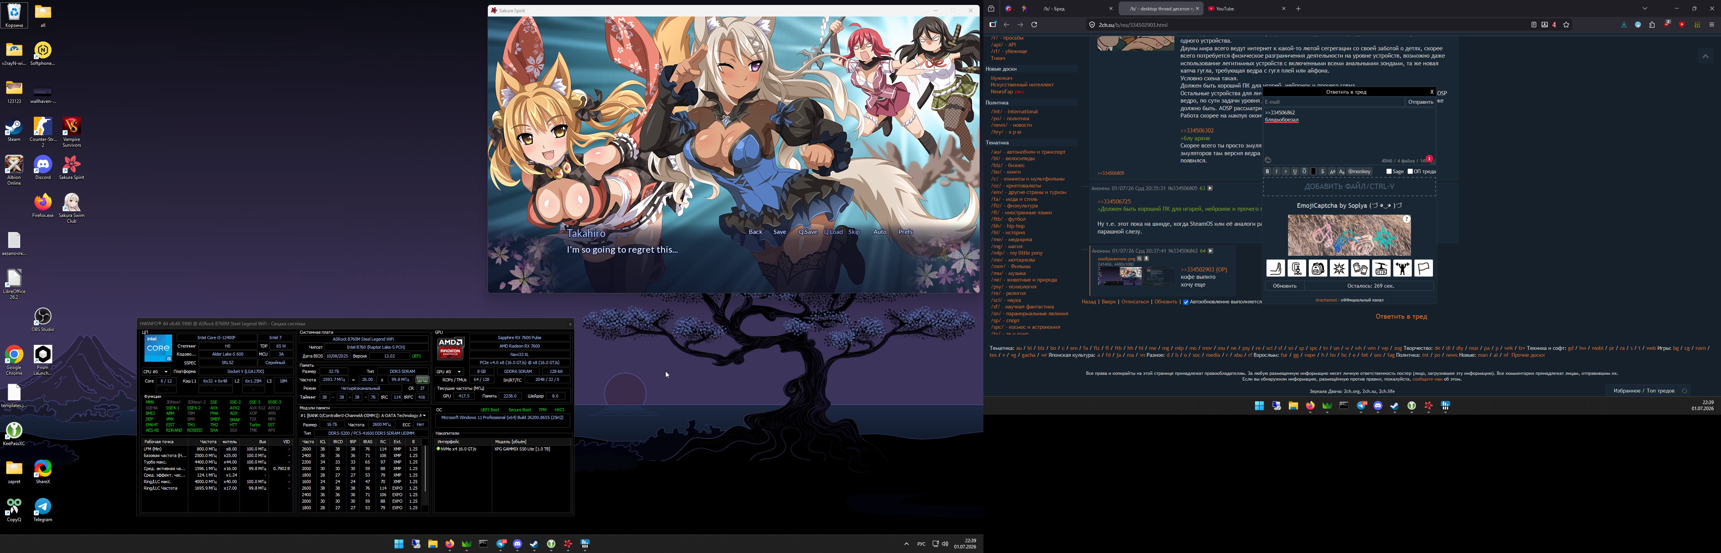
Task: Launch Prism Launcher from desktop
Action: (43, 360)
